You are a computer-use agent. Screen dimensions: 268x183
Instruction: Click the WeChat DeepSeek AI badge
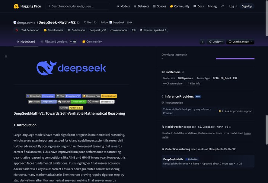click(x=72, y=102)
